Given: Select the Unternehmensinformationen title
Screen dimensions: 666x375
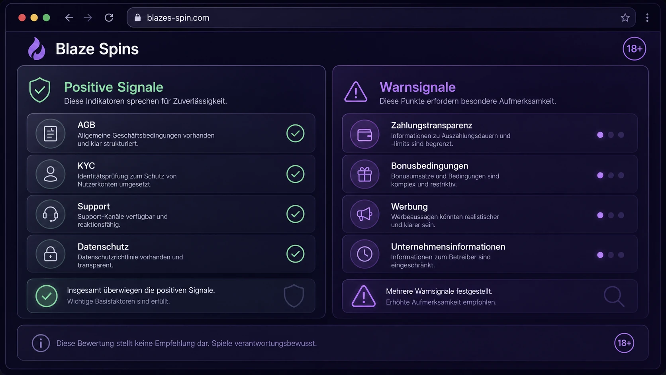Looking at the screenshot, I should tap(448, 247).
